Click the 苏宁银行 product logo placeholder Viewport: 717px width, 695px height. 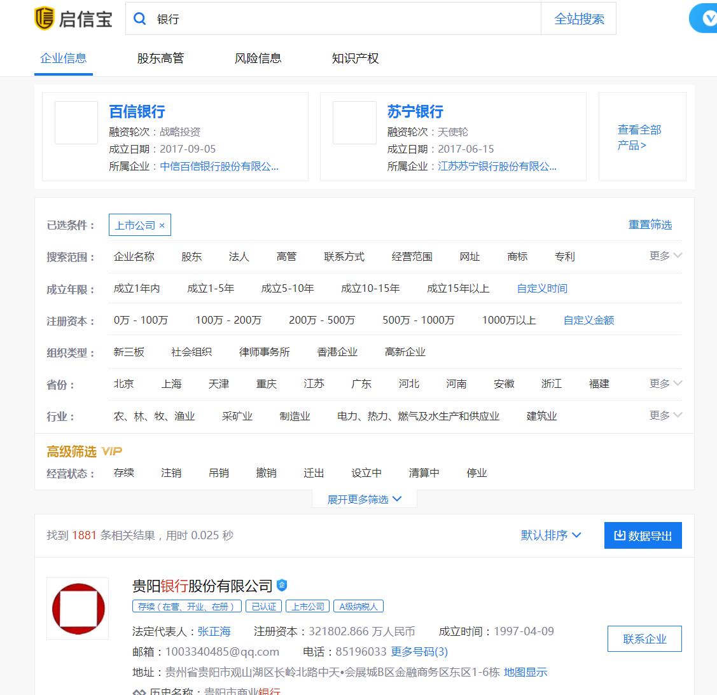click(354, 123)
